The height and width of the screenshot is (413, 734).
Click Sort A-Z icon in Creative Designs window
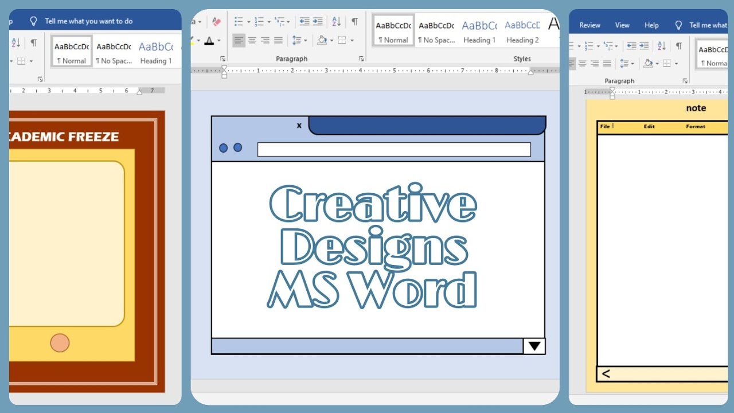(x=337, y=22)
